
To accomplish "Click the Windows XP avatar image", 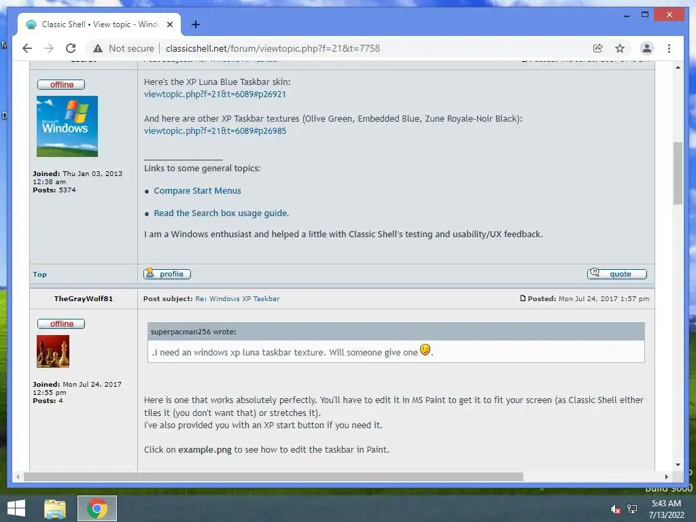I will (x=67, y=126).
